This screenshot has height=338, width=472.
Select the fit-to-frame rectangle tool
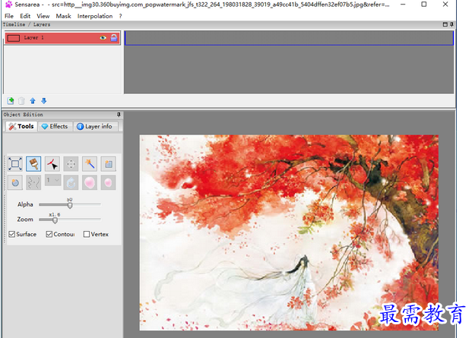pyautogui.click(x=15, y=164)
